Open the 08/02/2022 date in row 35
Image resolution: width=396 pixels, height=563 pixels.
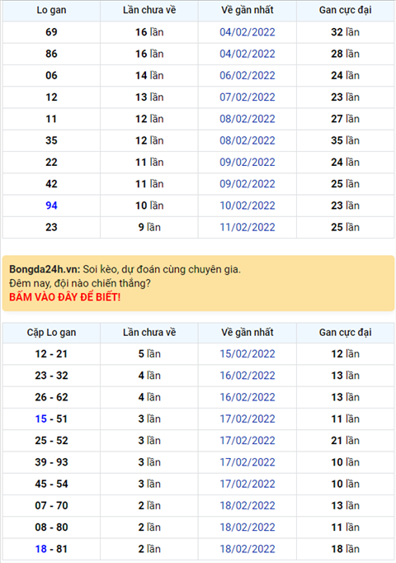(247, 140)
